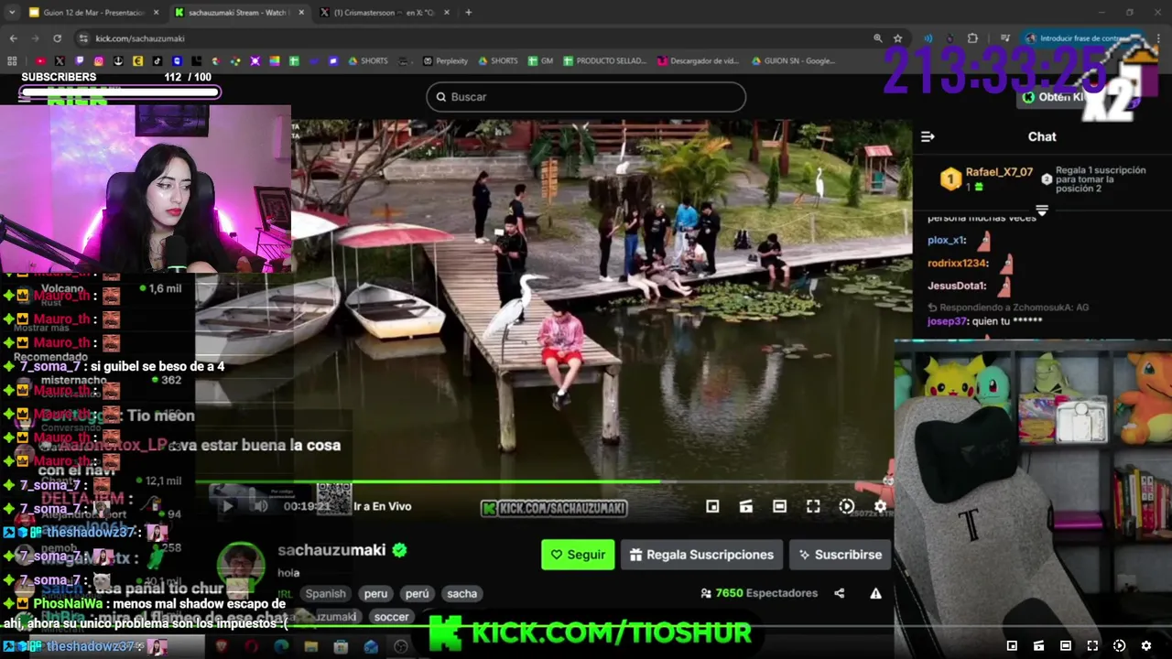Click the streamer avatar thumbnail
The image size is (1172, 659).
pyautogui.click(x=241, y=567)
